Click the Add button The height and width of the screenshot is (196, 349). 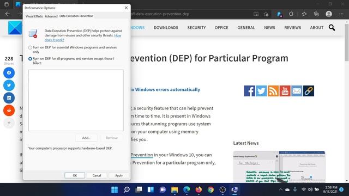[x=86, y=138]
